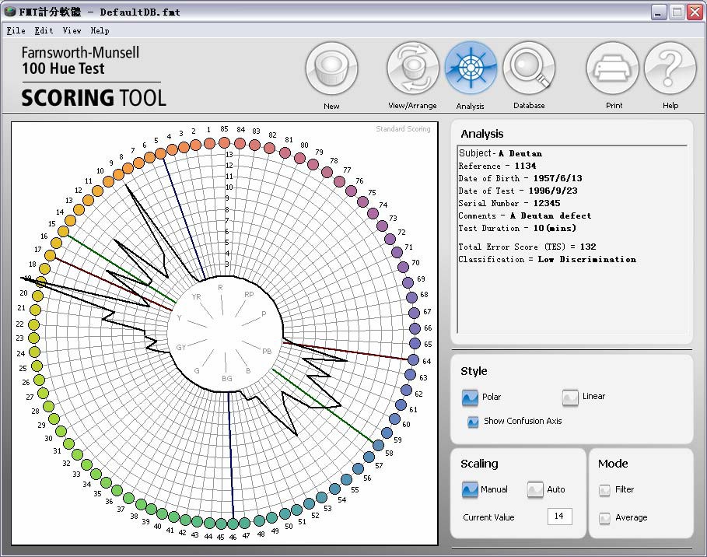The height and width of the screenshot is (557, 707).
Task: Open the View menu
Action: click(72, 31)
